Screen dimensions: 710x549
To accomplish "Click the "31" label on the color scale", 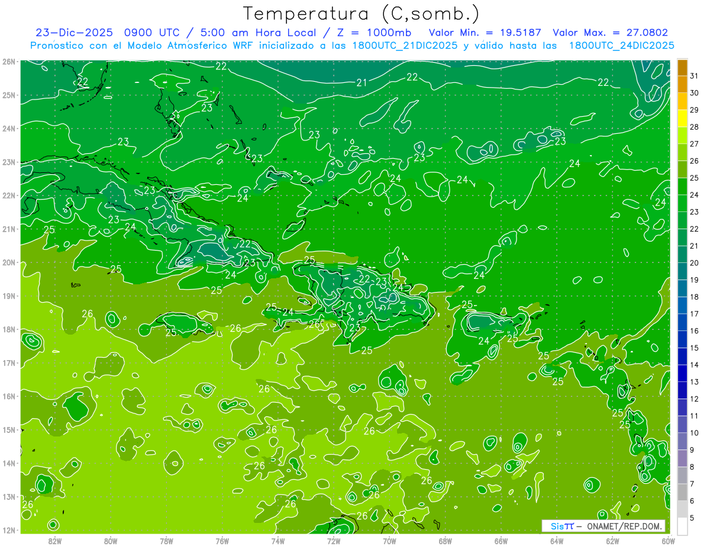I will pos(695,76).
